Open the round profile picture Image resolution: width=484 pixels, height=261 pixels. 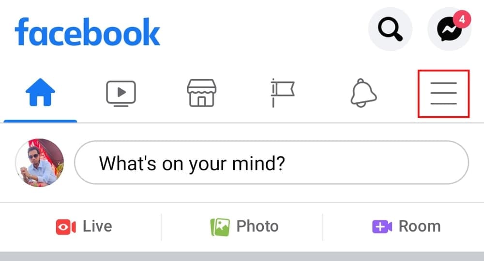point(40,163)
